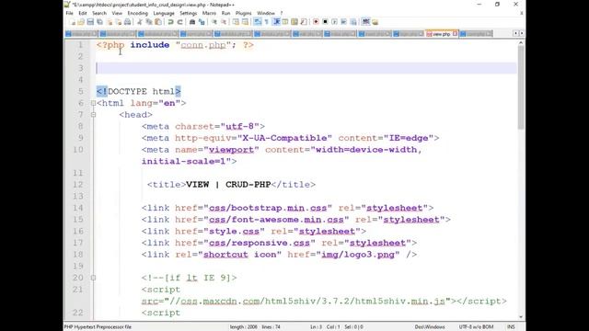Click last toolbar icon after ABC
The height and width of the screenshot is (331, 589).
(375, 22)
